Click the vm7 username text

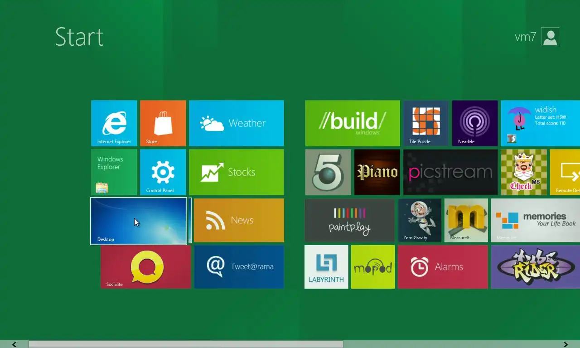pyautogui.click(x=526, y=37)
